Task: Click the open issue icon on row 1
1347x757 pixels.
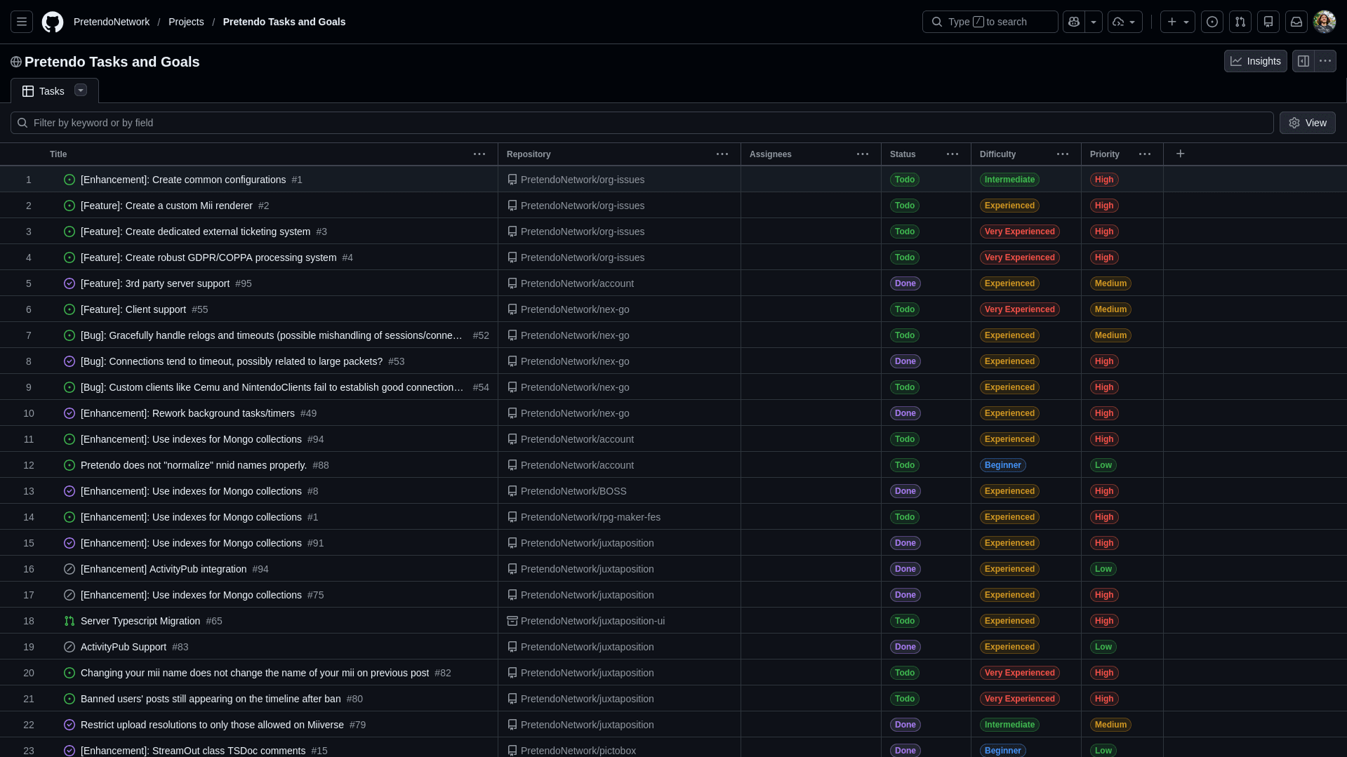Action: [x=69, y=180]
